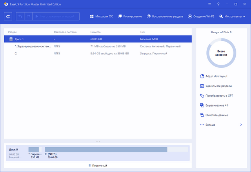Image resolution: width=251 pixels, height=172 pixels.
Task: Click Удалить все разделы action
Action: [x=218, y=86]
